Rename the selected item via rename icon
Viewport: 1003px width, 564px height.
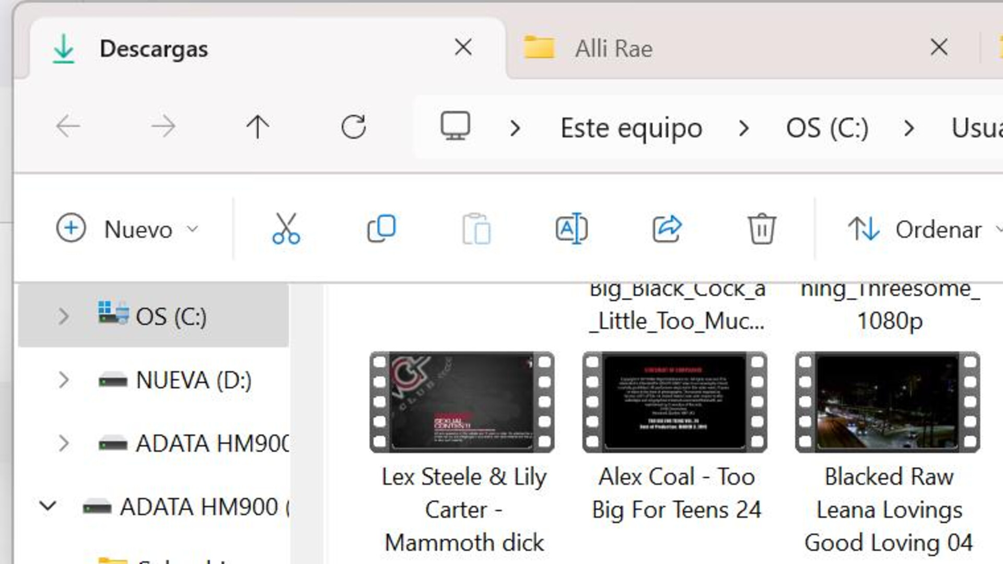point(572,229)
